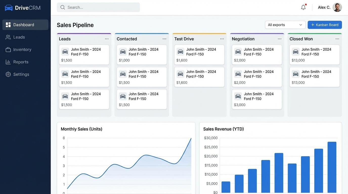The image size is (348, 194).
Task: Select the Closed Won column header
Action: [301, 38]
